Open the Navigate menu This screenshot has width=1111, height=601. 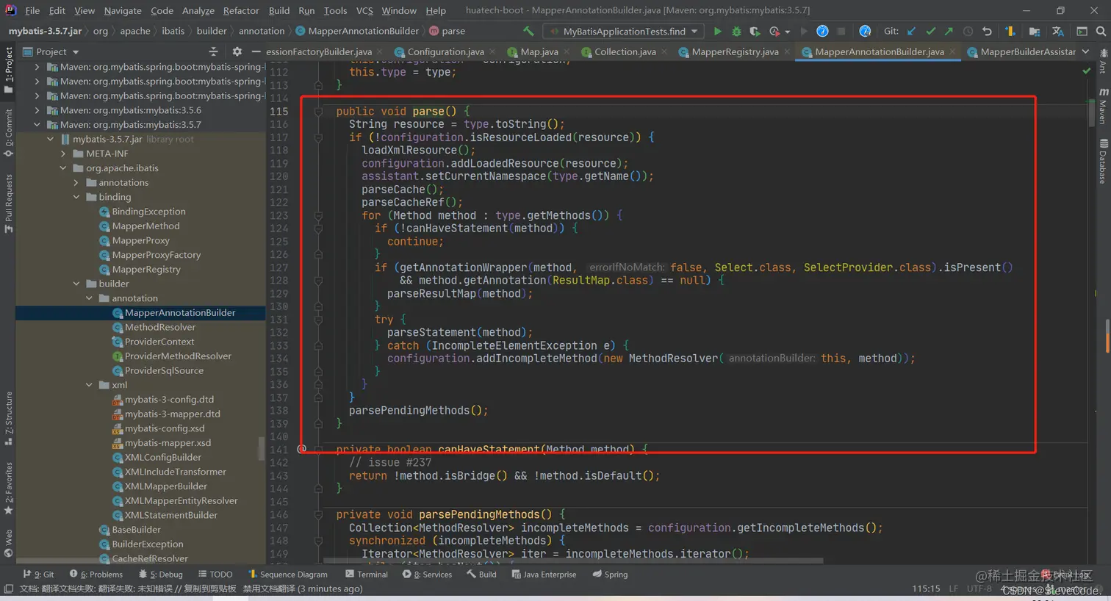click(122, 10)
